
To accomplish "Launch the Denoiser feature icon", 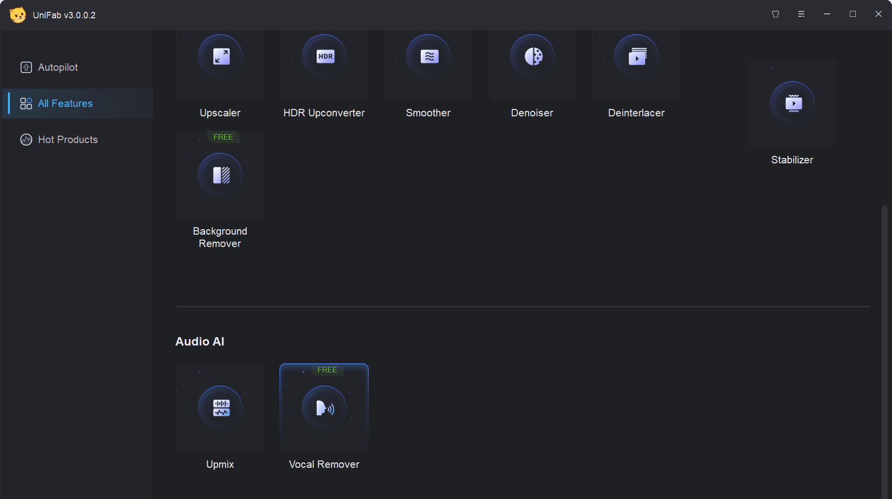I will click(533, 56).
